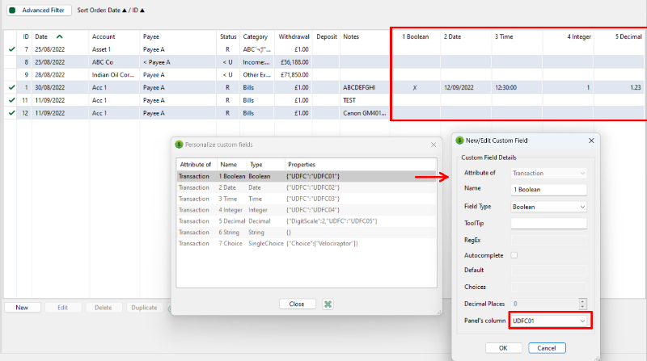Viewport: 647px width, 361px height.
Task: Select the 7 Choice custom field row
Action: click(x=307, y=244)
